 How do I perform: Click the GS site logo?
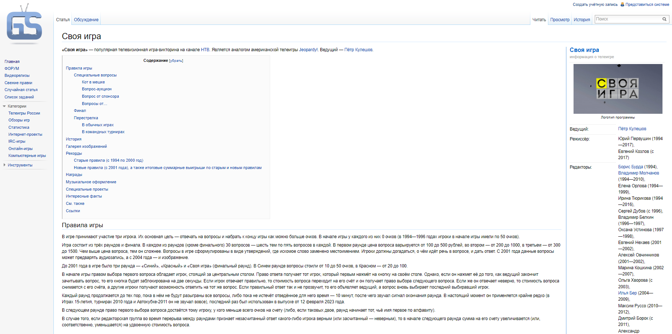[24, 24]
